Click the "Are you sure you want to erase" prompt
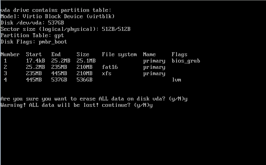This screenshot has height=165, width=266. pos(94,99)
